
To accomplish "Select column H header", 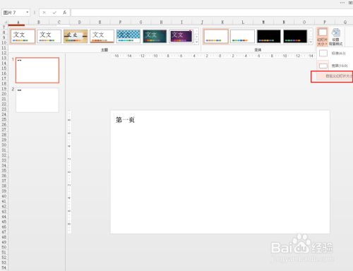I will coord(161,22).
